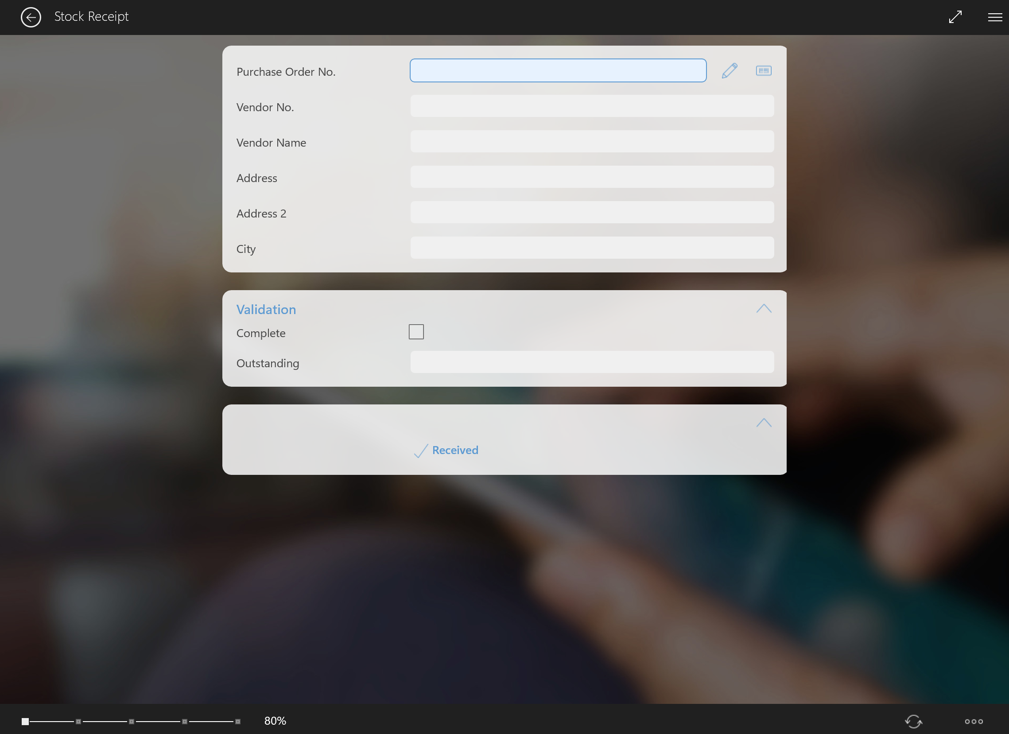
Task: Click the Received button
Action: point(446,450)
